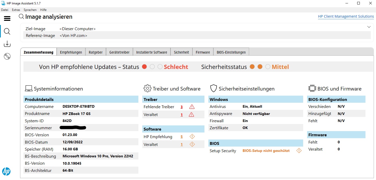
Task: Click the red update status indicator dot
Action: click(144, 67)
